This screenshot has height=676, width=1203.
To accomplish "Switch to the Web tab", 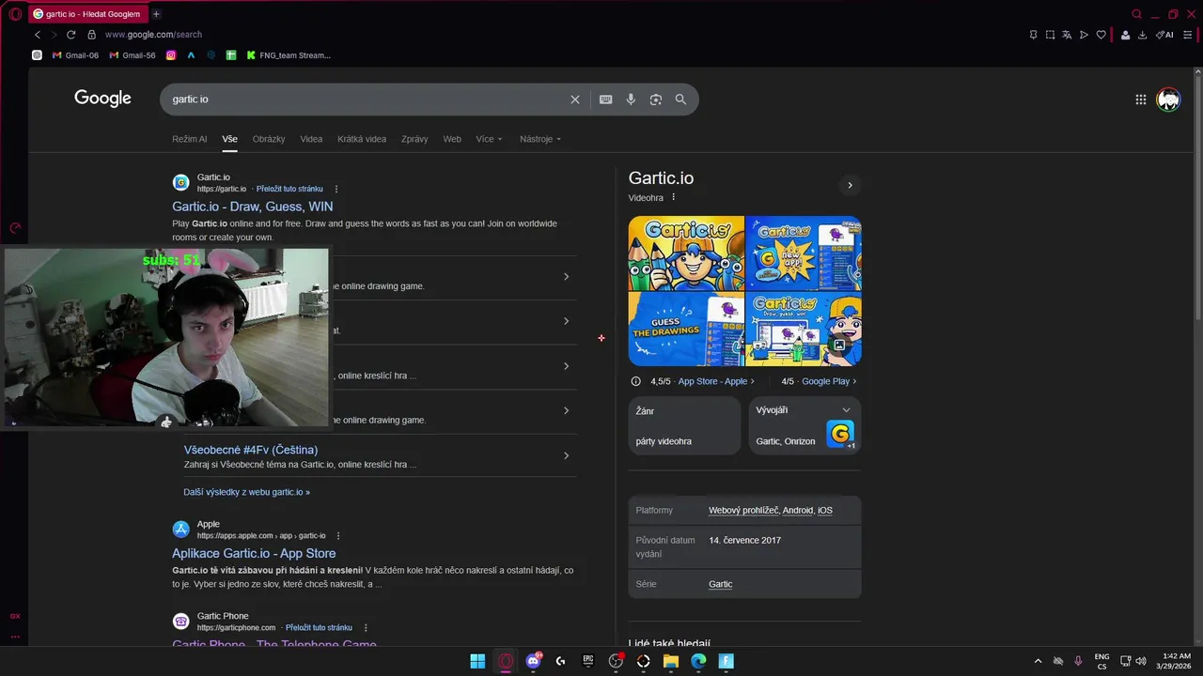I will click(x=452, y=139).
